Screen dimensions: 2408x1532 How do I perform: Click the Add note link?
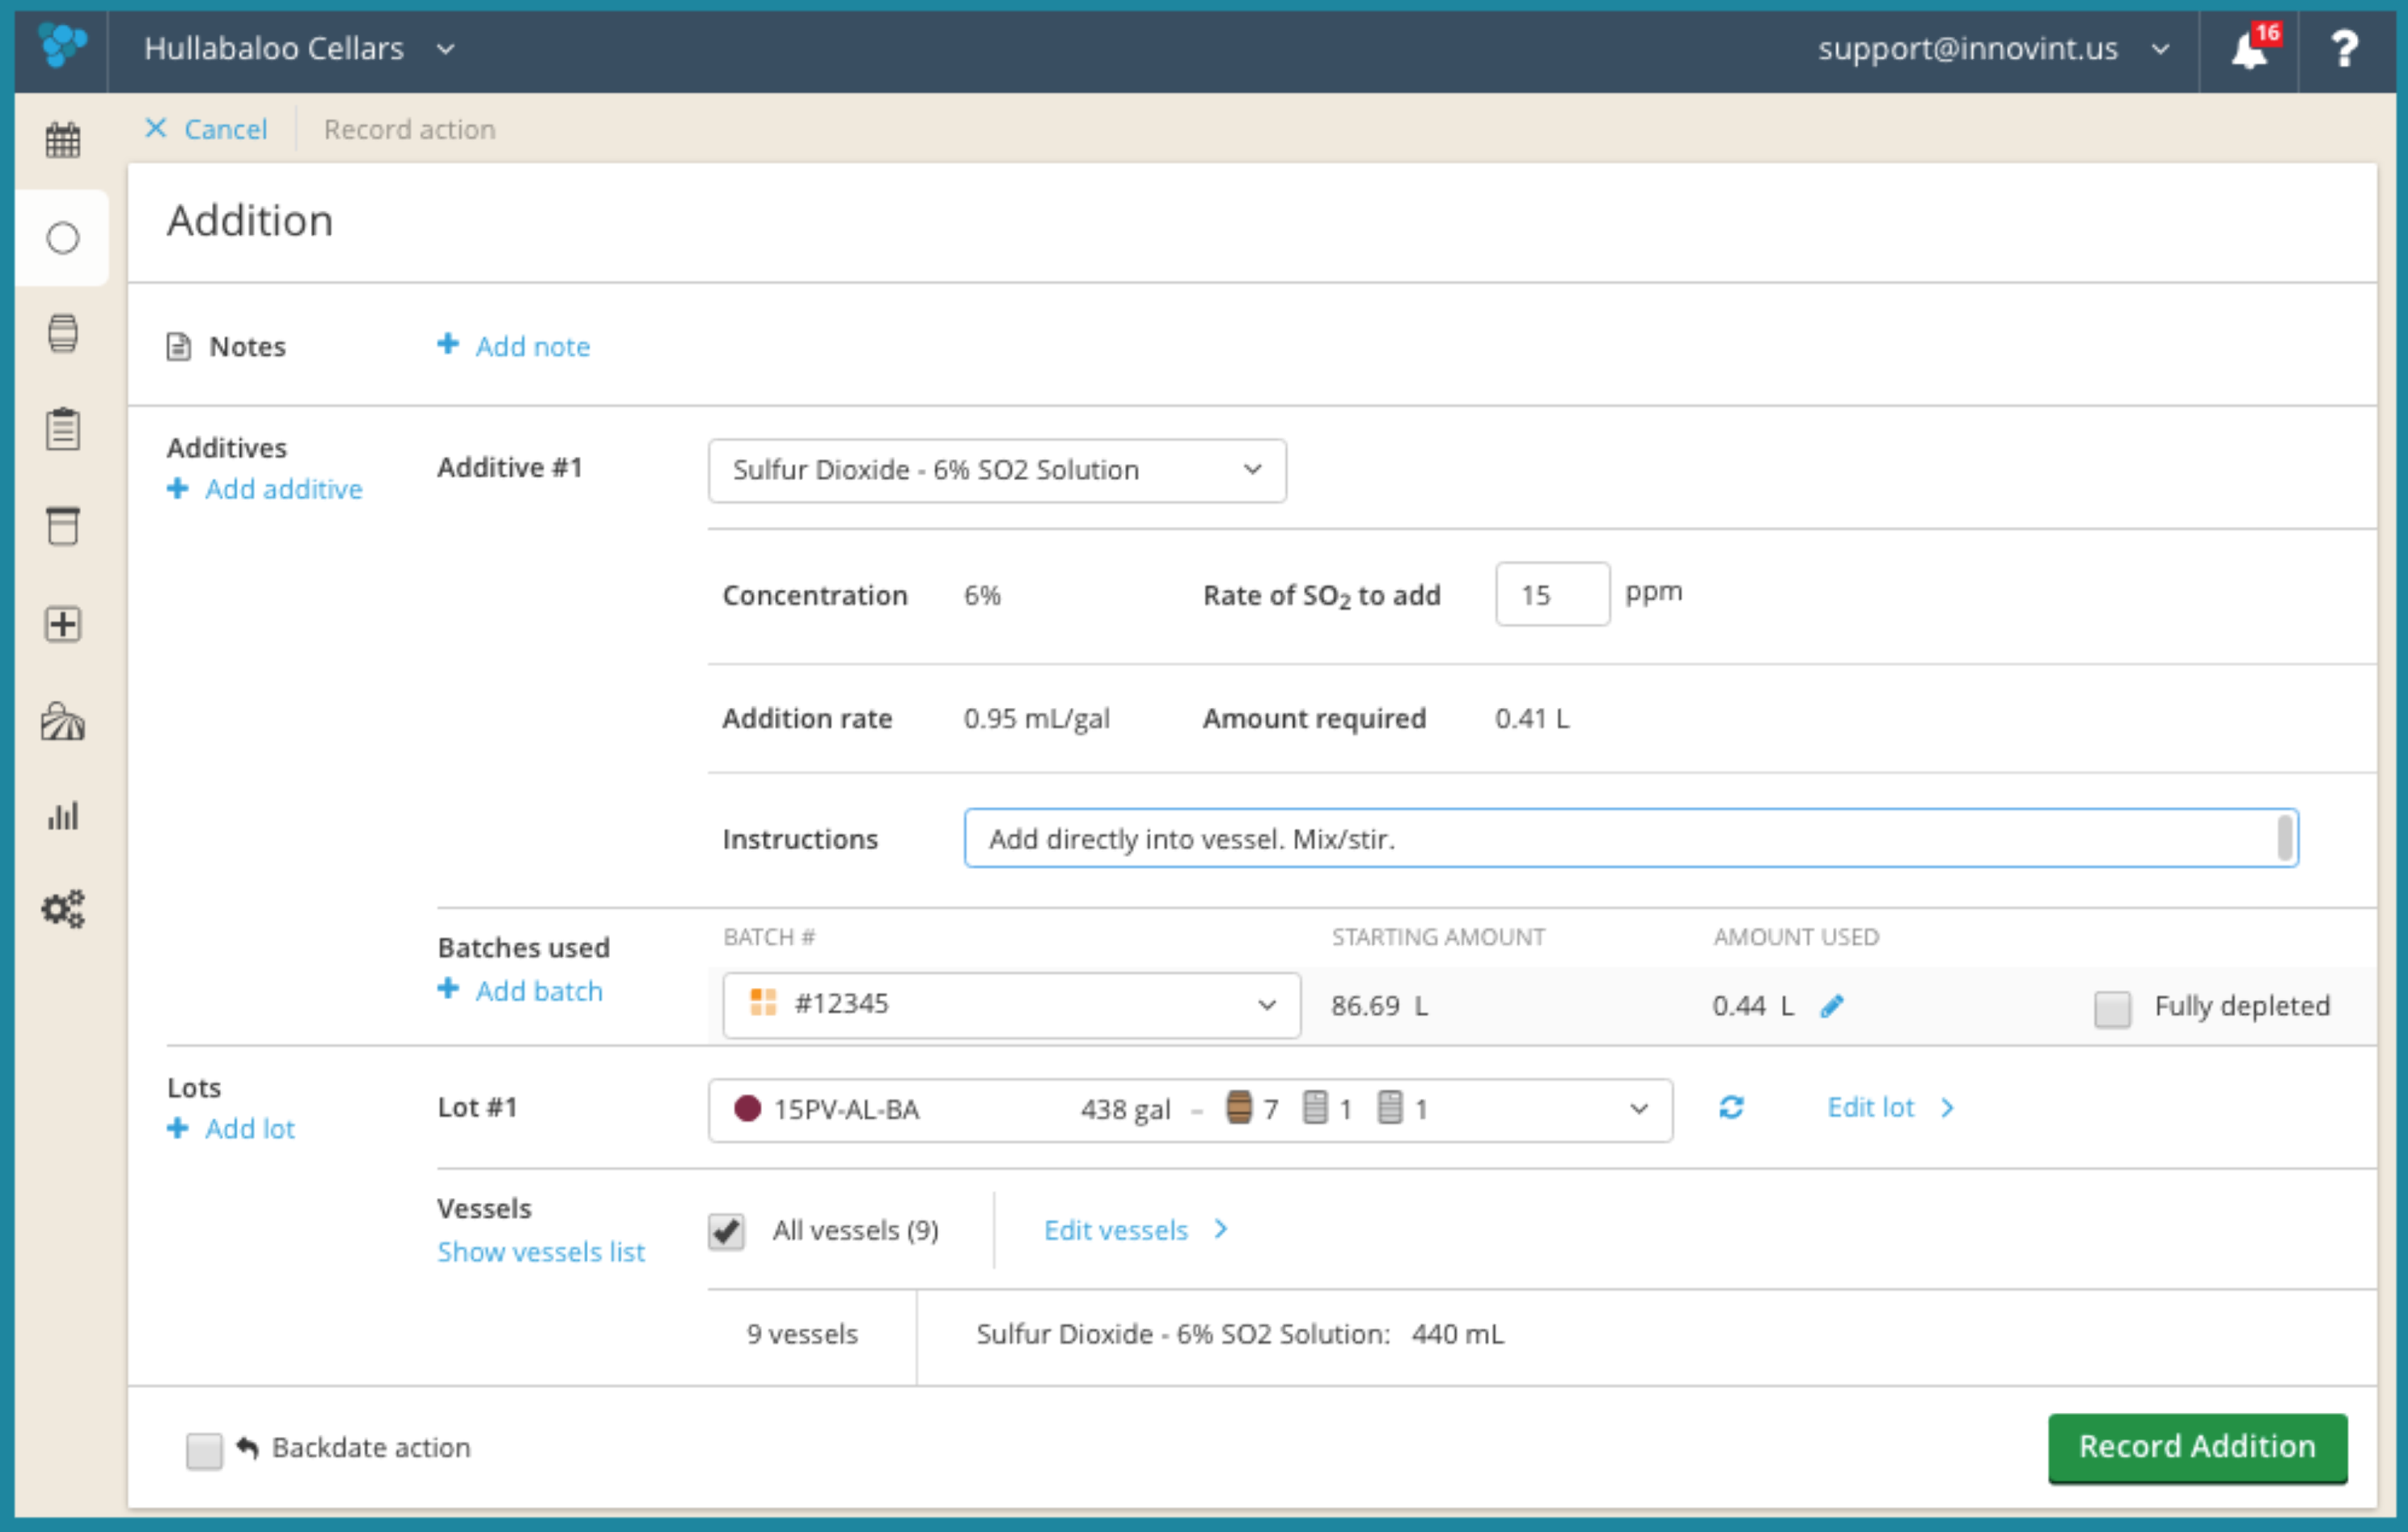click(x=533, y=346)
